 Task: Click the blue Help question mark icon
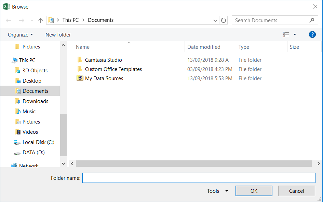[x=312, y=34]
